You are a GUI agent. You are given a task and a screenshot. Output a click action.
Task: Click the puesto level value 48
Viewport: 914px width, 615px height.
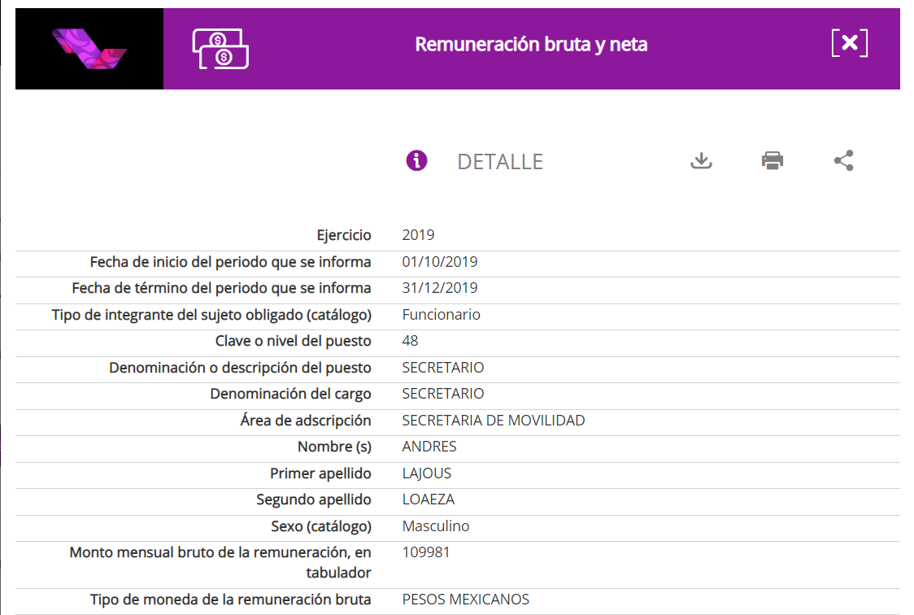[410, 341]
